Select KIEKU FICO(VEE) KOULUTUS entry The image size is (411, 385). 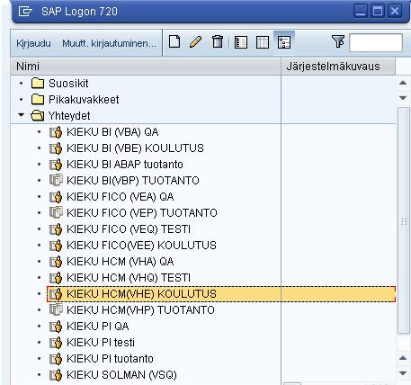click(141, 246)
